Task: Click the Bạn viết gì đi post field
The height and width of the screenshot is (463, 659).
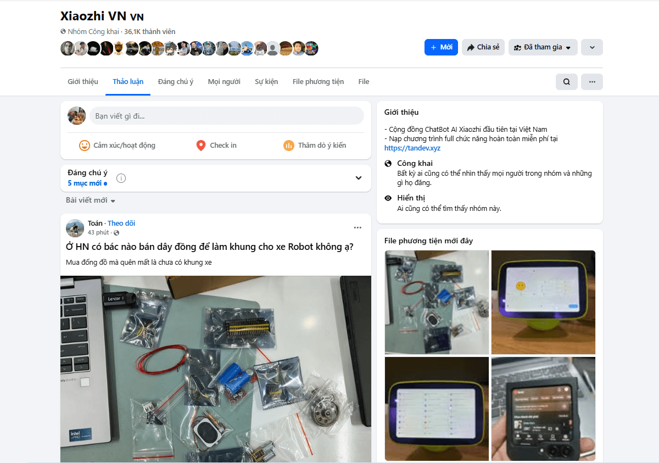Action: click(x=227, y=116)
